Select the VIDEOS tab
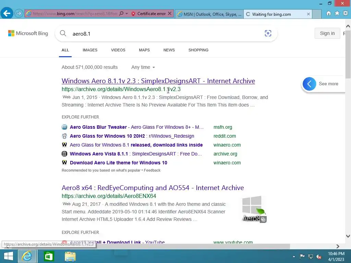 (x=118, y=50)
